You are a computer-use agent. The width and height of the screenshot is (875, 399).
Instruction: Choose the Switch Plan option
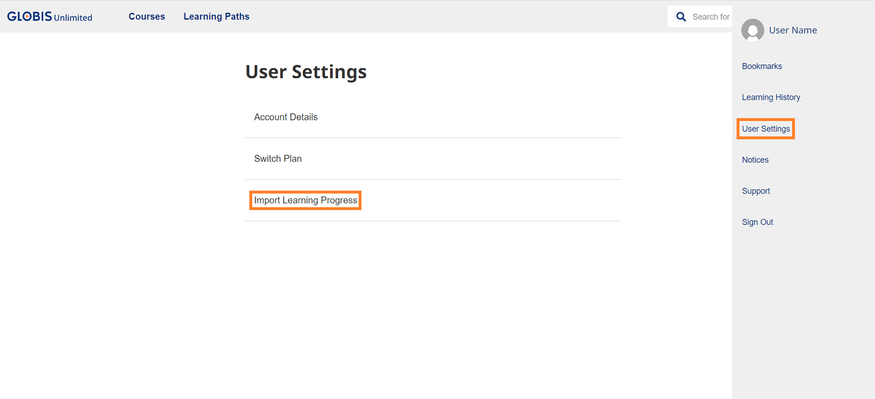[278, 159]
